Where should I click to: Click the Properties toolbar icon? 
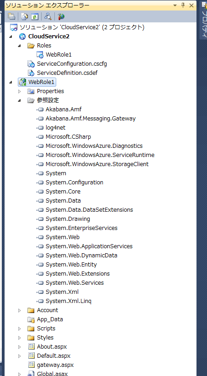(x=11, y=16)
